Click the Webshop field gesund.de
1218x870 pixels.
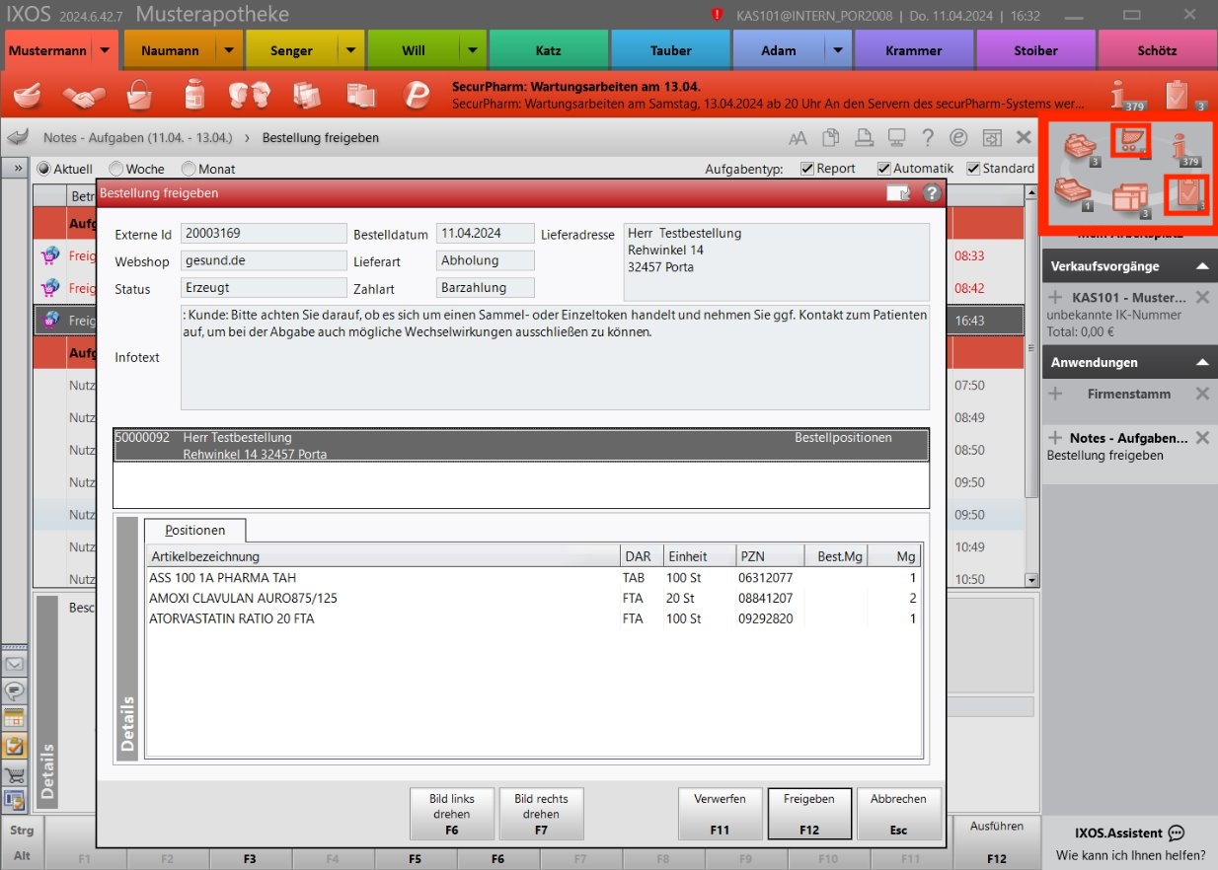[265, 261]
